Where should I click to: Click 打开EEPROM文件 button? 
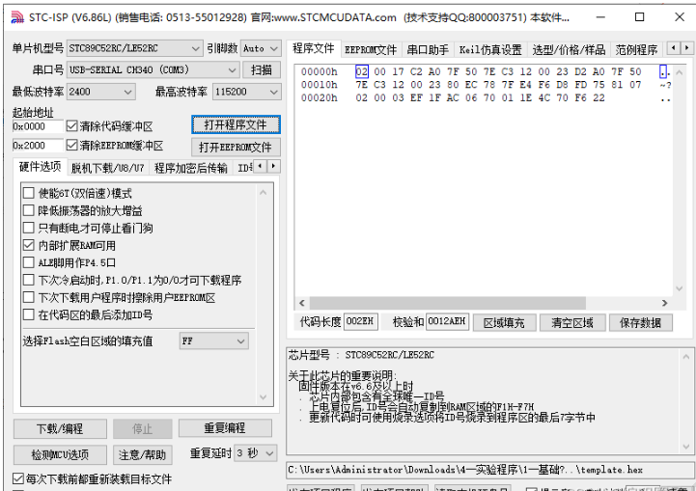click(236, 147)
